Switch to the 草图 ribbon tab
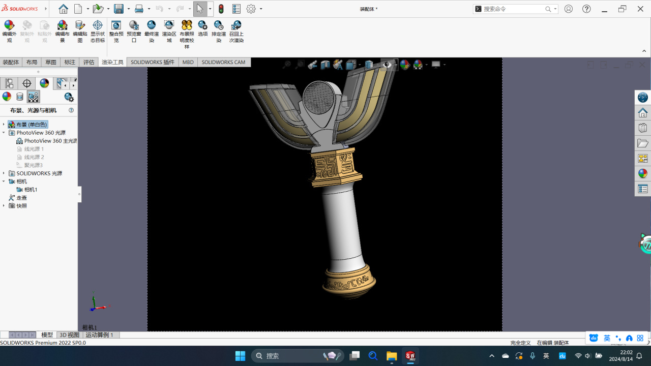The width and height of the screenshot is (651, 366). pyautogui.click(x=51, y=62)
